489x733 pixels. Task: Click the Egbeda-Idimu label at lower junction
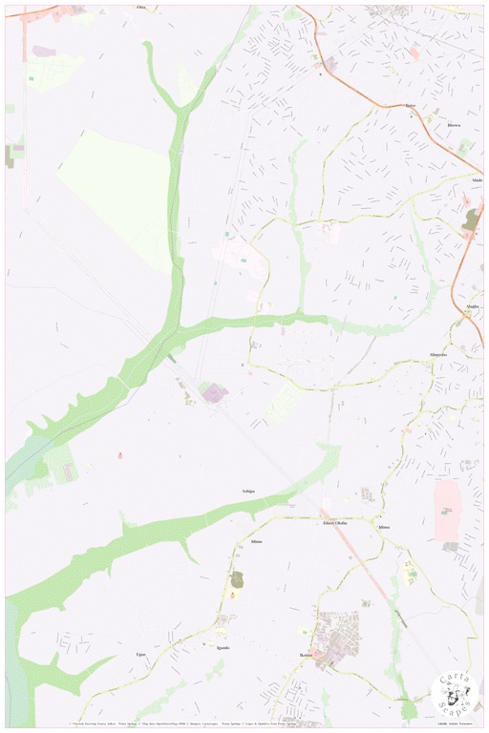pyautogui.click(x=335, y=523)
